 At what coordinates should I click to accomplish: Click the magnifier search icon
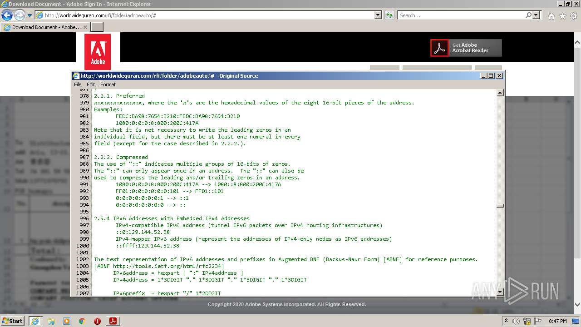(x=529, y=15)
